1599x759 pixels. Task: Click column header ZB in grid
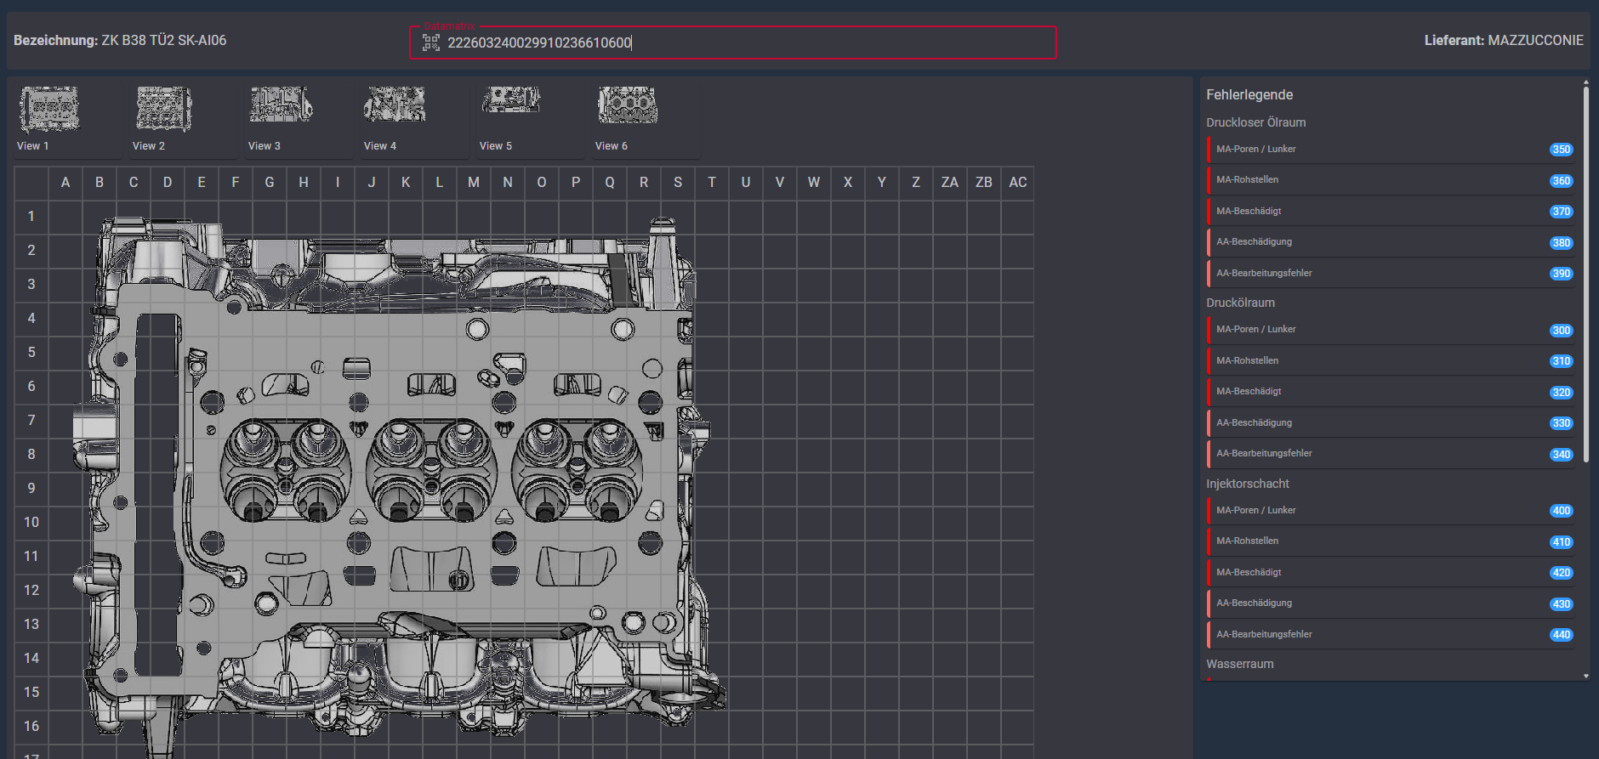(x=984, y=183)
